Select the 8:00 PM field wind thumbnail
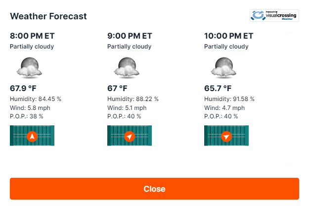The image size is (309, 208). click(32, 136)
